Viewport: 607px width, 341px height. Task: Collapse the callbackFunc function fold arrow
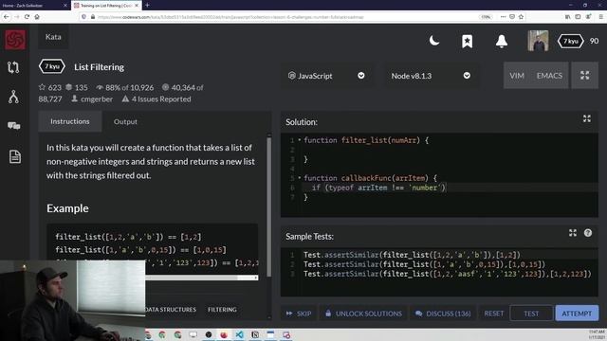coord(300,178)
